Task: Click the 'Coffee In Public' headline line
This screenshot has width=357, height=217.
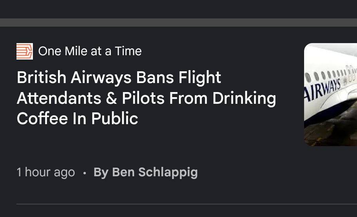Action: [x=77, y=119]
